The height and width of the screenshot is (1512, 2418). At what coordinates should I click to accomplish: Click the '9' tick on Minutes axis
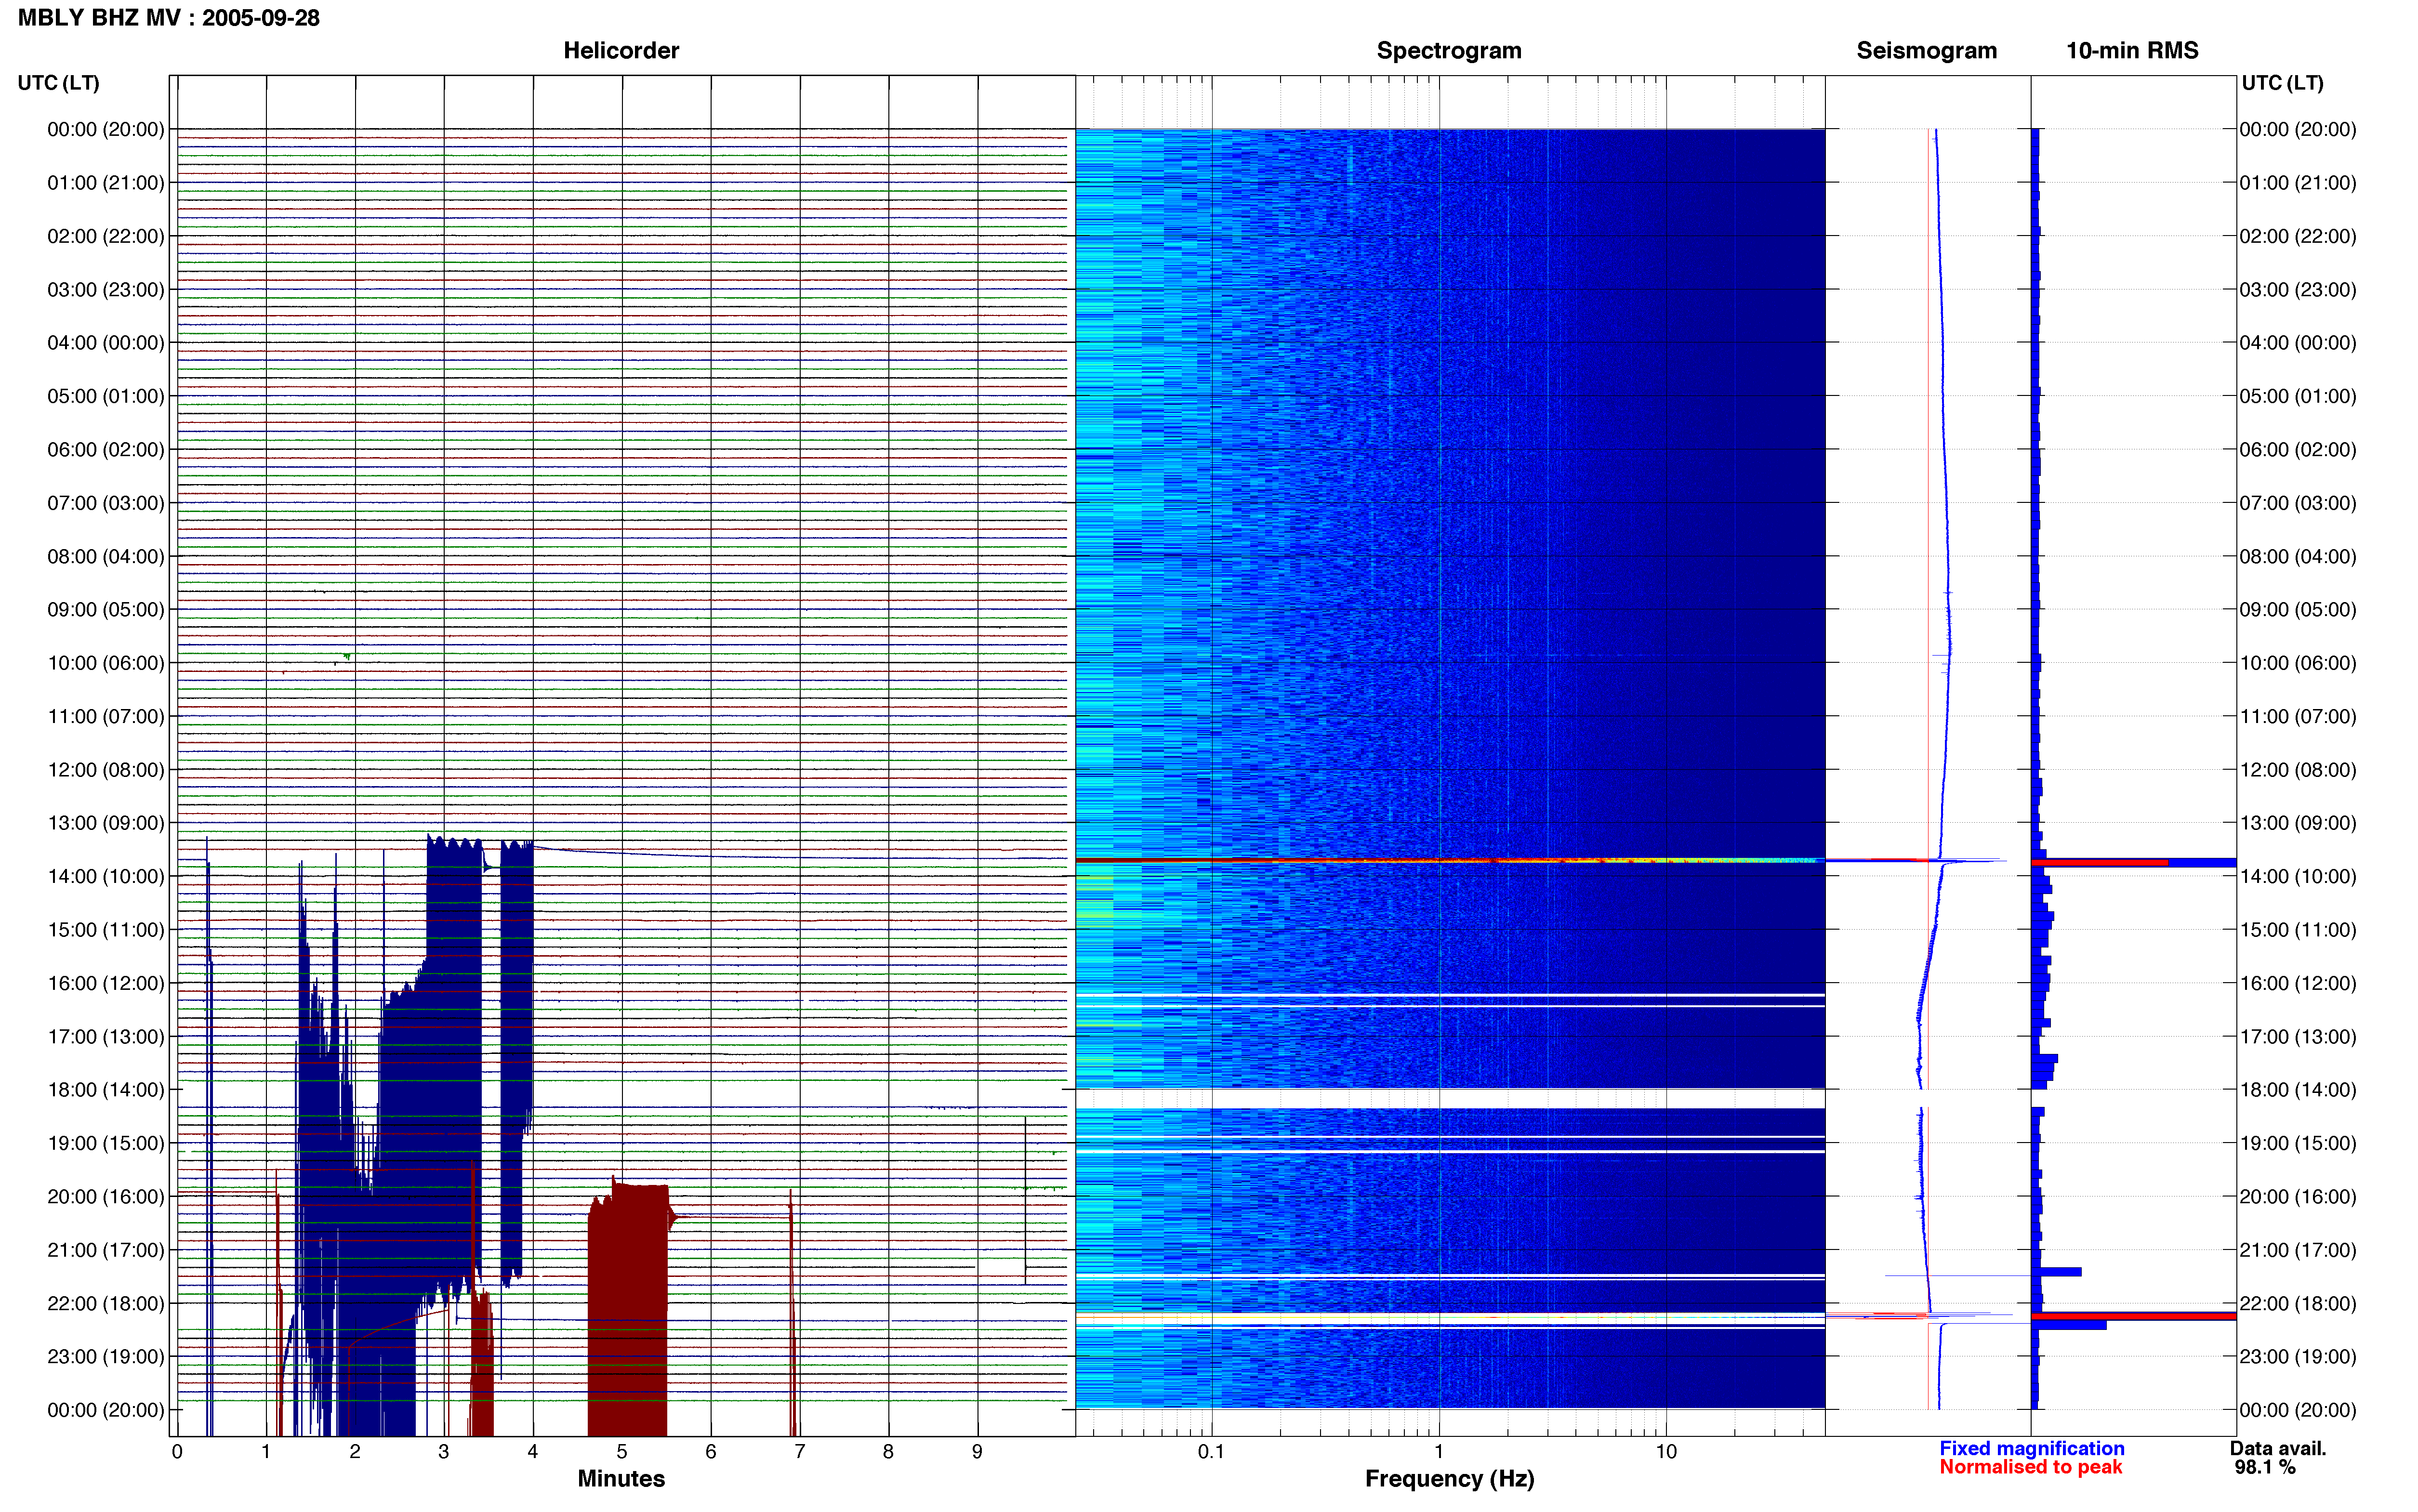coord(977,1451)
